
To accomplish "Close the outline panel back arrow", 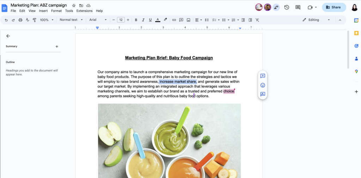I will [x=8, y=36].
